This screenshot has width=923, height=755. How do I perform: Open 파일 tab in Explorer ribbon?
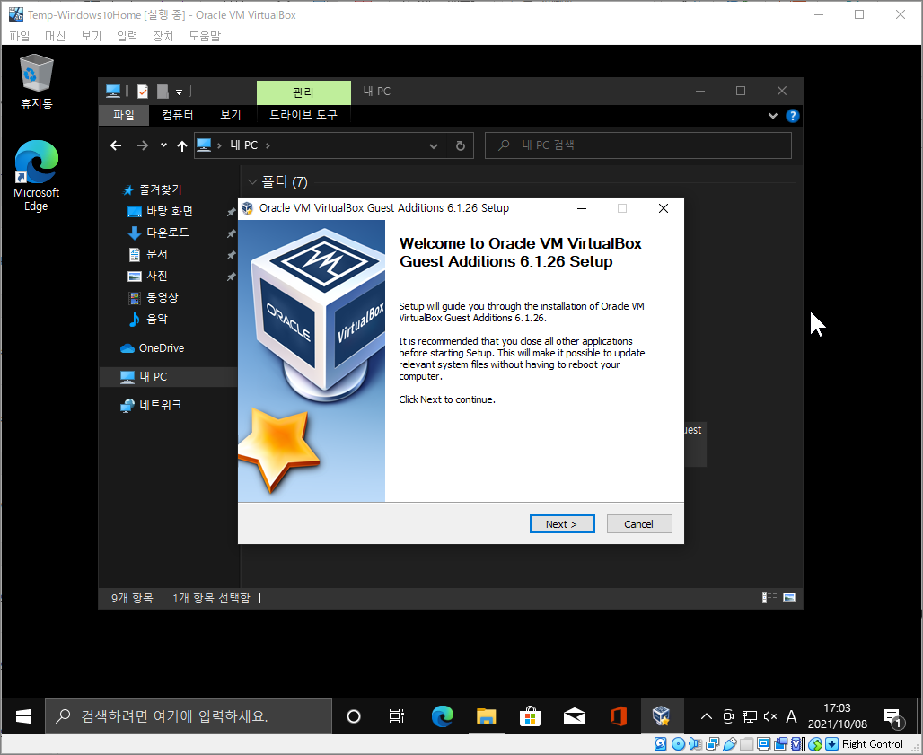click(x=124, y=115)
